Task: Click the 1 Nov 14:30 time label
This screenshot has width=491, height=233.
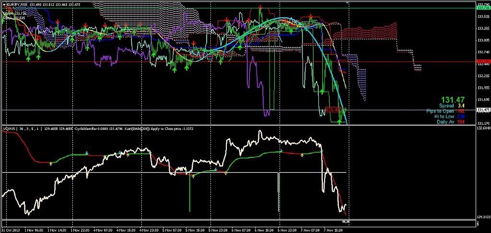Action: (57, 230)
